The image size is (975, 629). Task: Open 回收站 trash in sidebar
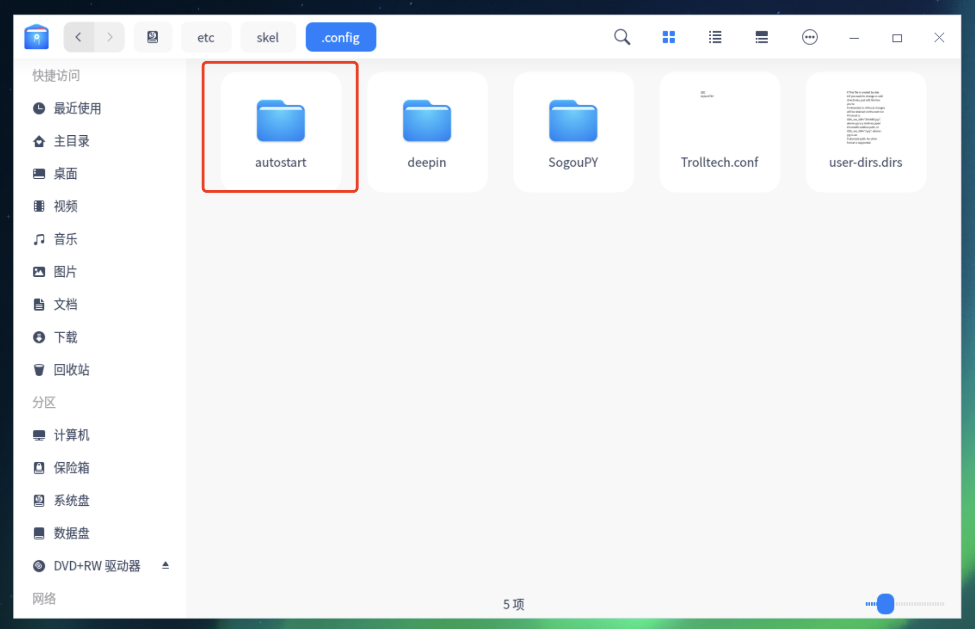click(100, 369)
